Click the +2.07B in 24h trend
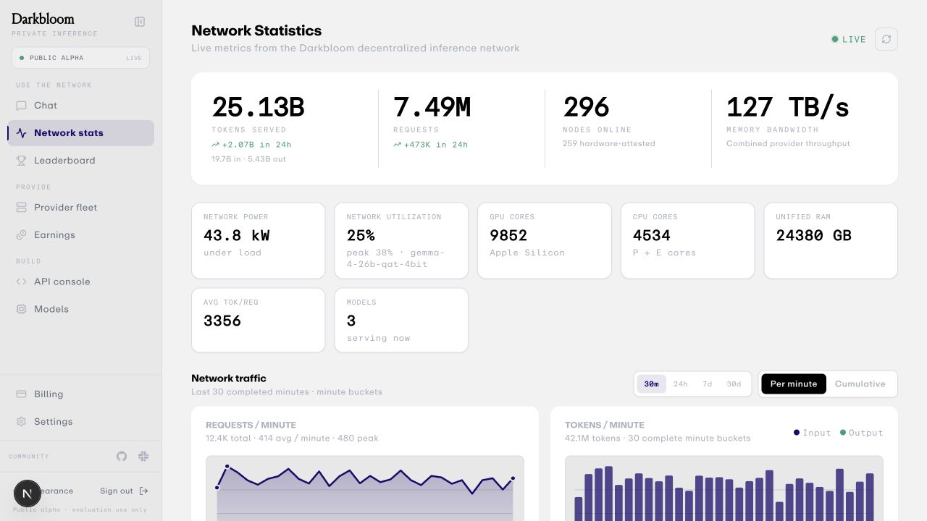This screenshot has height=521, width=927. point(251,145)
